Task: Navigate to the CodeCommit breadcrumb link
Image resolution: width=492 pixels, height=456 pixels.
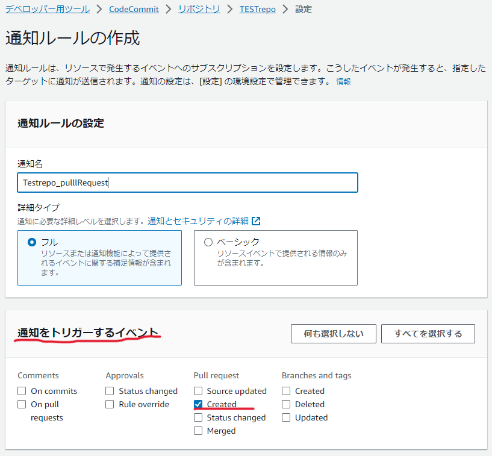Action: [x=134, y=9]
